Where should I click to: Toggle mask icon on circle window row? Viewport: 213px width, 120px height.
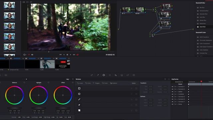pyautogui.click(x=136, y=94)
